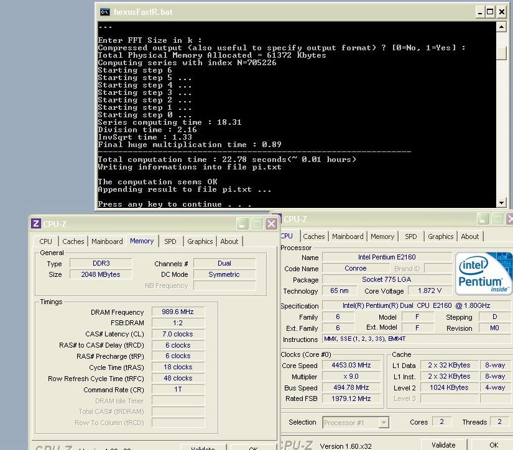Click the CPU-Z logo icon in the left CPU-Z window

(36, 223)
